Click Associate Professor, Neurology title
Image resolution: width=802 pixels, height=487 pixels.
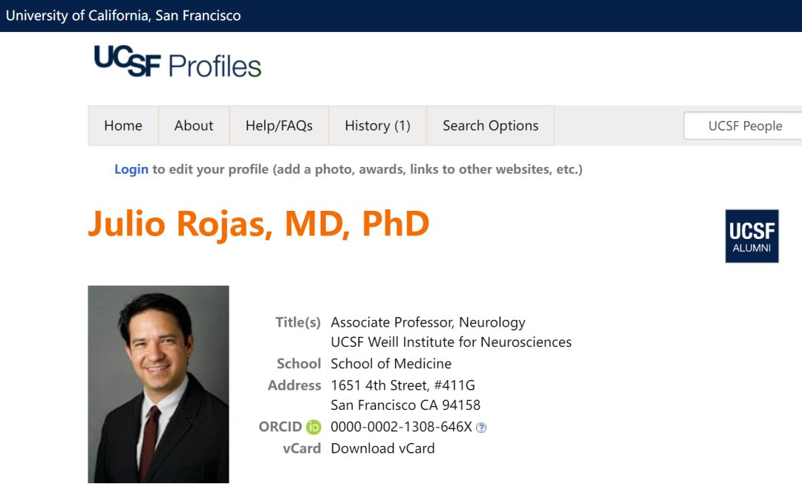point(428,322)
